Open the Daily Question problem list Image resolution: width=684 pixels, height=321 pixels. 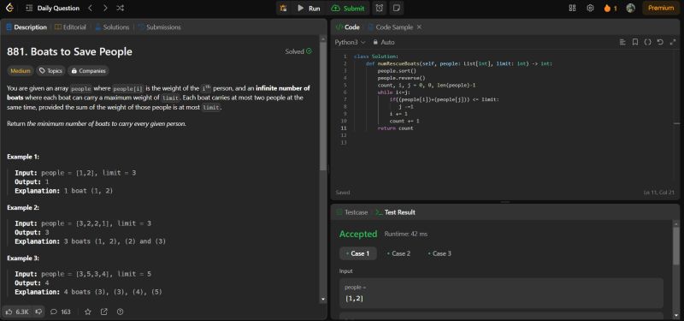point(52,8)
